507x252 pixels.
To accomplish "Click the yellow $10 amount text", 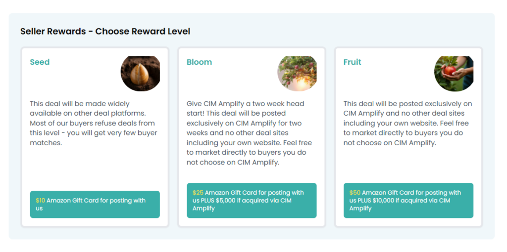I will [41, 201].
